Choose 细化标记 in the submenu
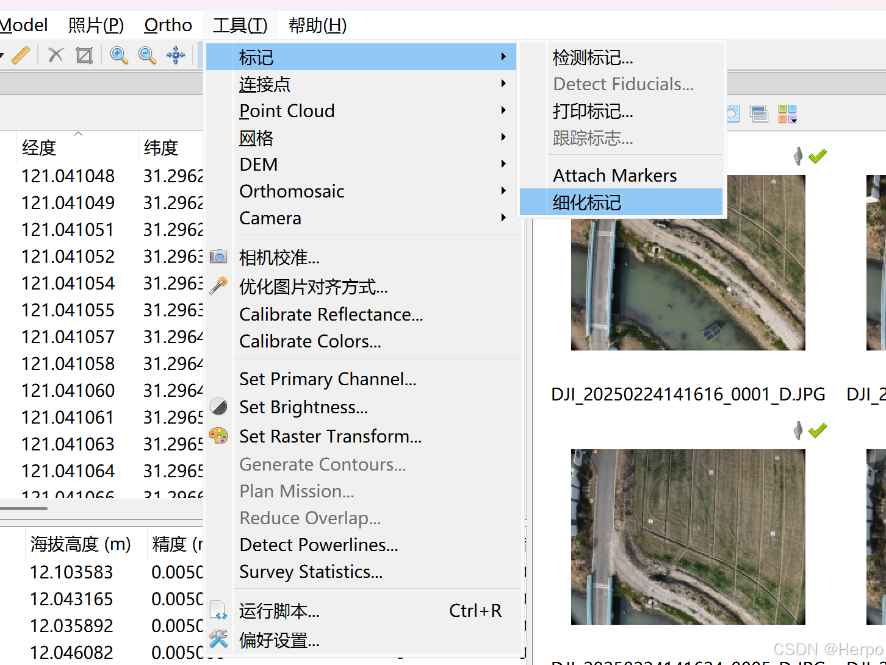This screenshot has width=886, height=665. (621, 202)
